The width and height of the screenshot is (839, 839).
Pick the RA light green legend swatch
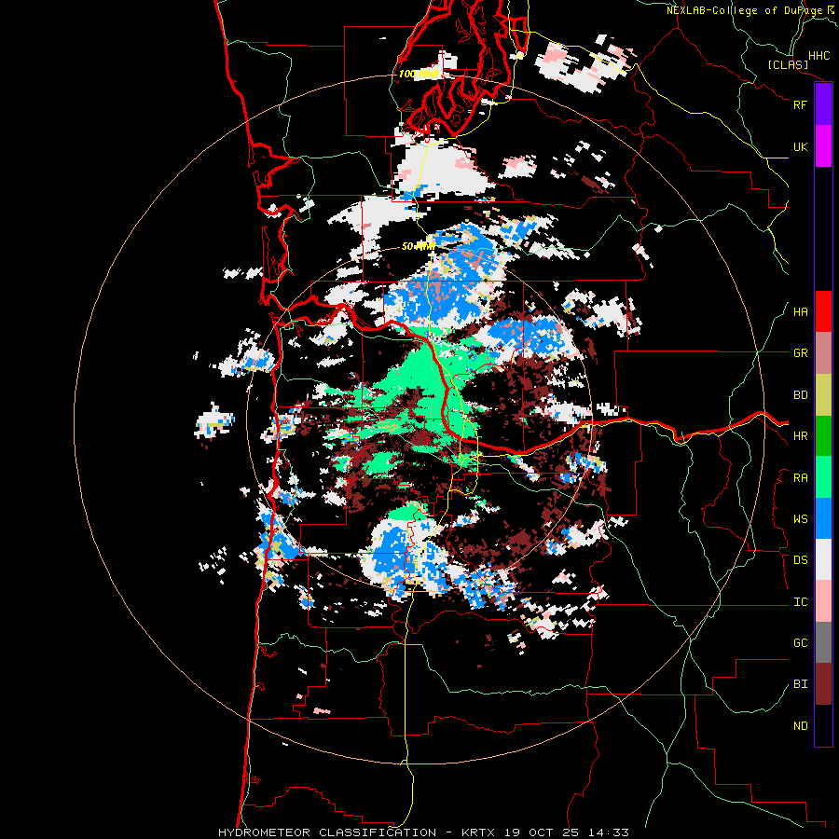[x=823, y=477]
